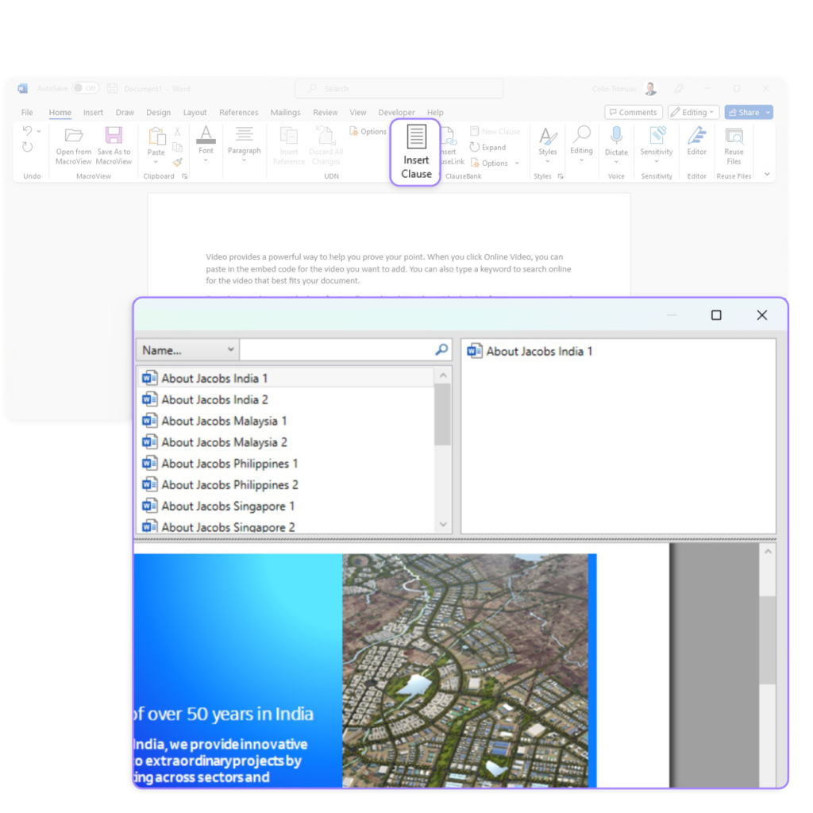Click the Share button

pos(745,112)
